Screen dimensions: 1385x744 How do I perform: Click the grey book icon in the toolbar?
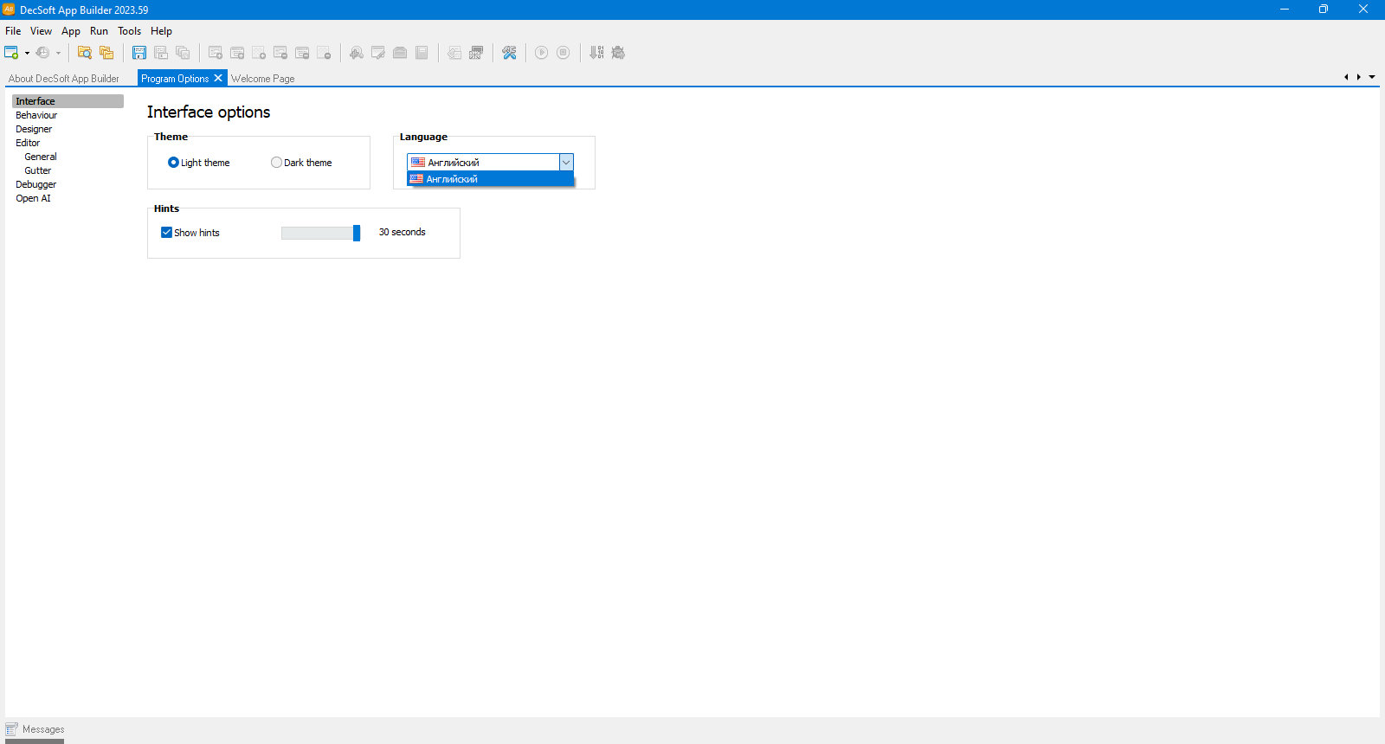tap(422, 53)
